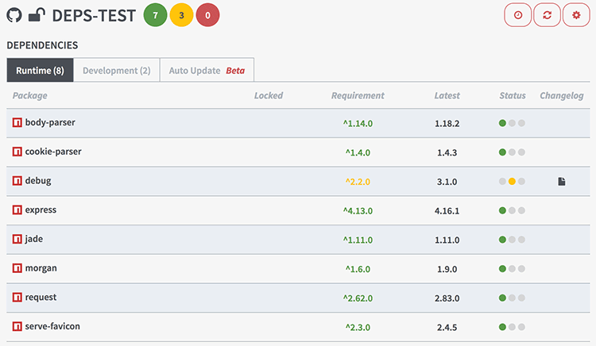Screen dimensions: 596x346
Task: Switch to the Runtime (8) tab
Action: [40, 70]
